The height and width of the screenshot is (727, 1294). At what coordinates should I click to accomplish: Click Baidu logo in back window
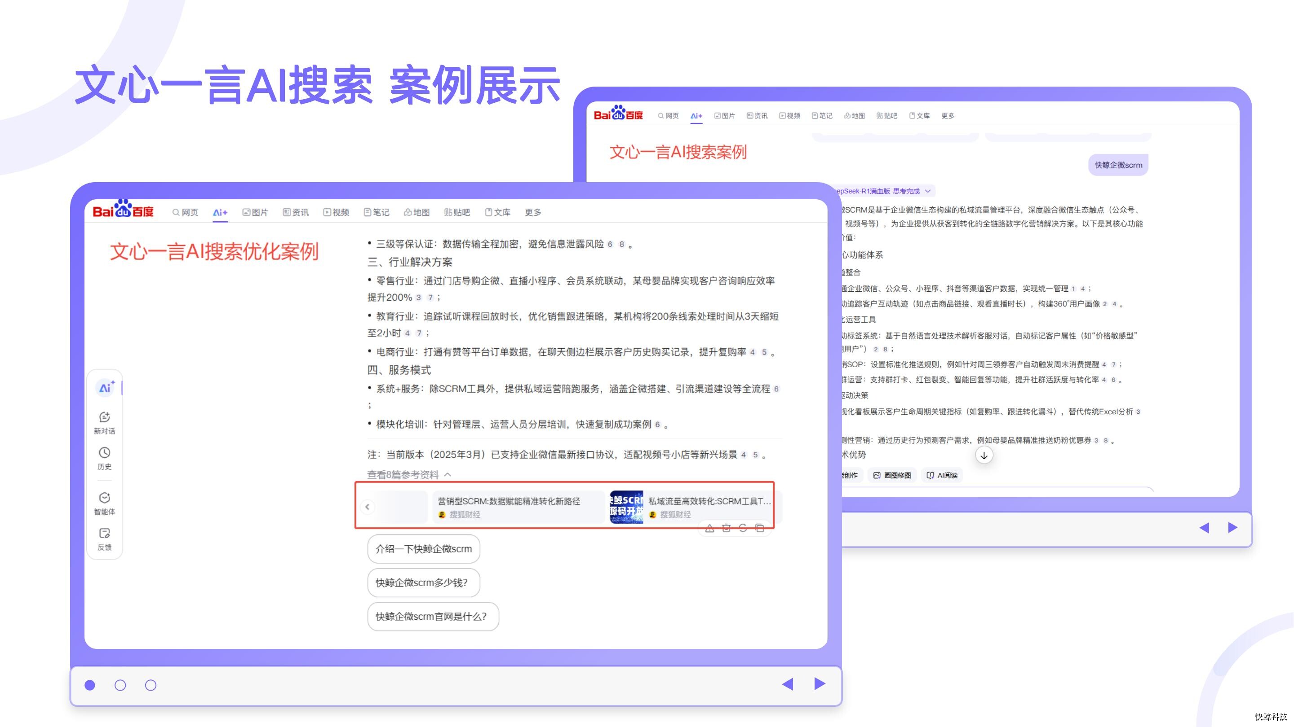tap(618, 114)
